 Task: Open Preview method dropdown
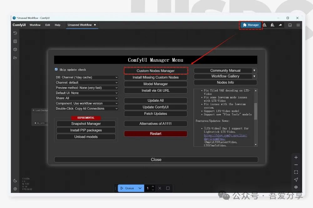tap(87, 88)
